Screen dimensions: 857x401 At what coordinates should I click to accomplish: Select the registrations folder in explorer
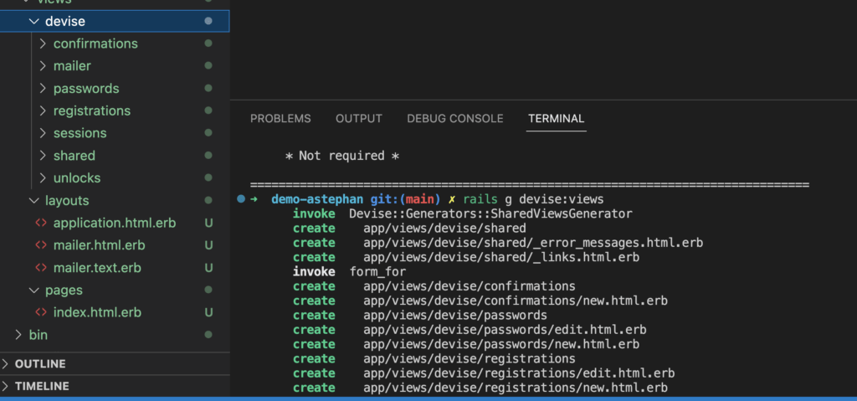[x=91, y=111]
